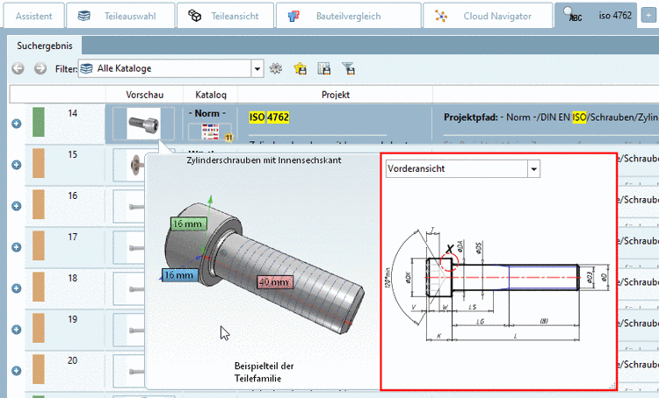
Task: Click row number 20
Action: [x=72, y=360]
